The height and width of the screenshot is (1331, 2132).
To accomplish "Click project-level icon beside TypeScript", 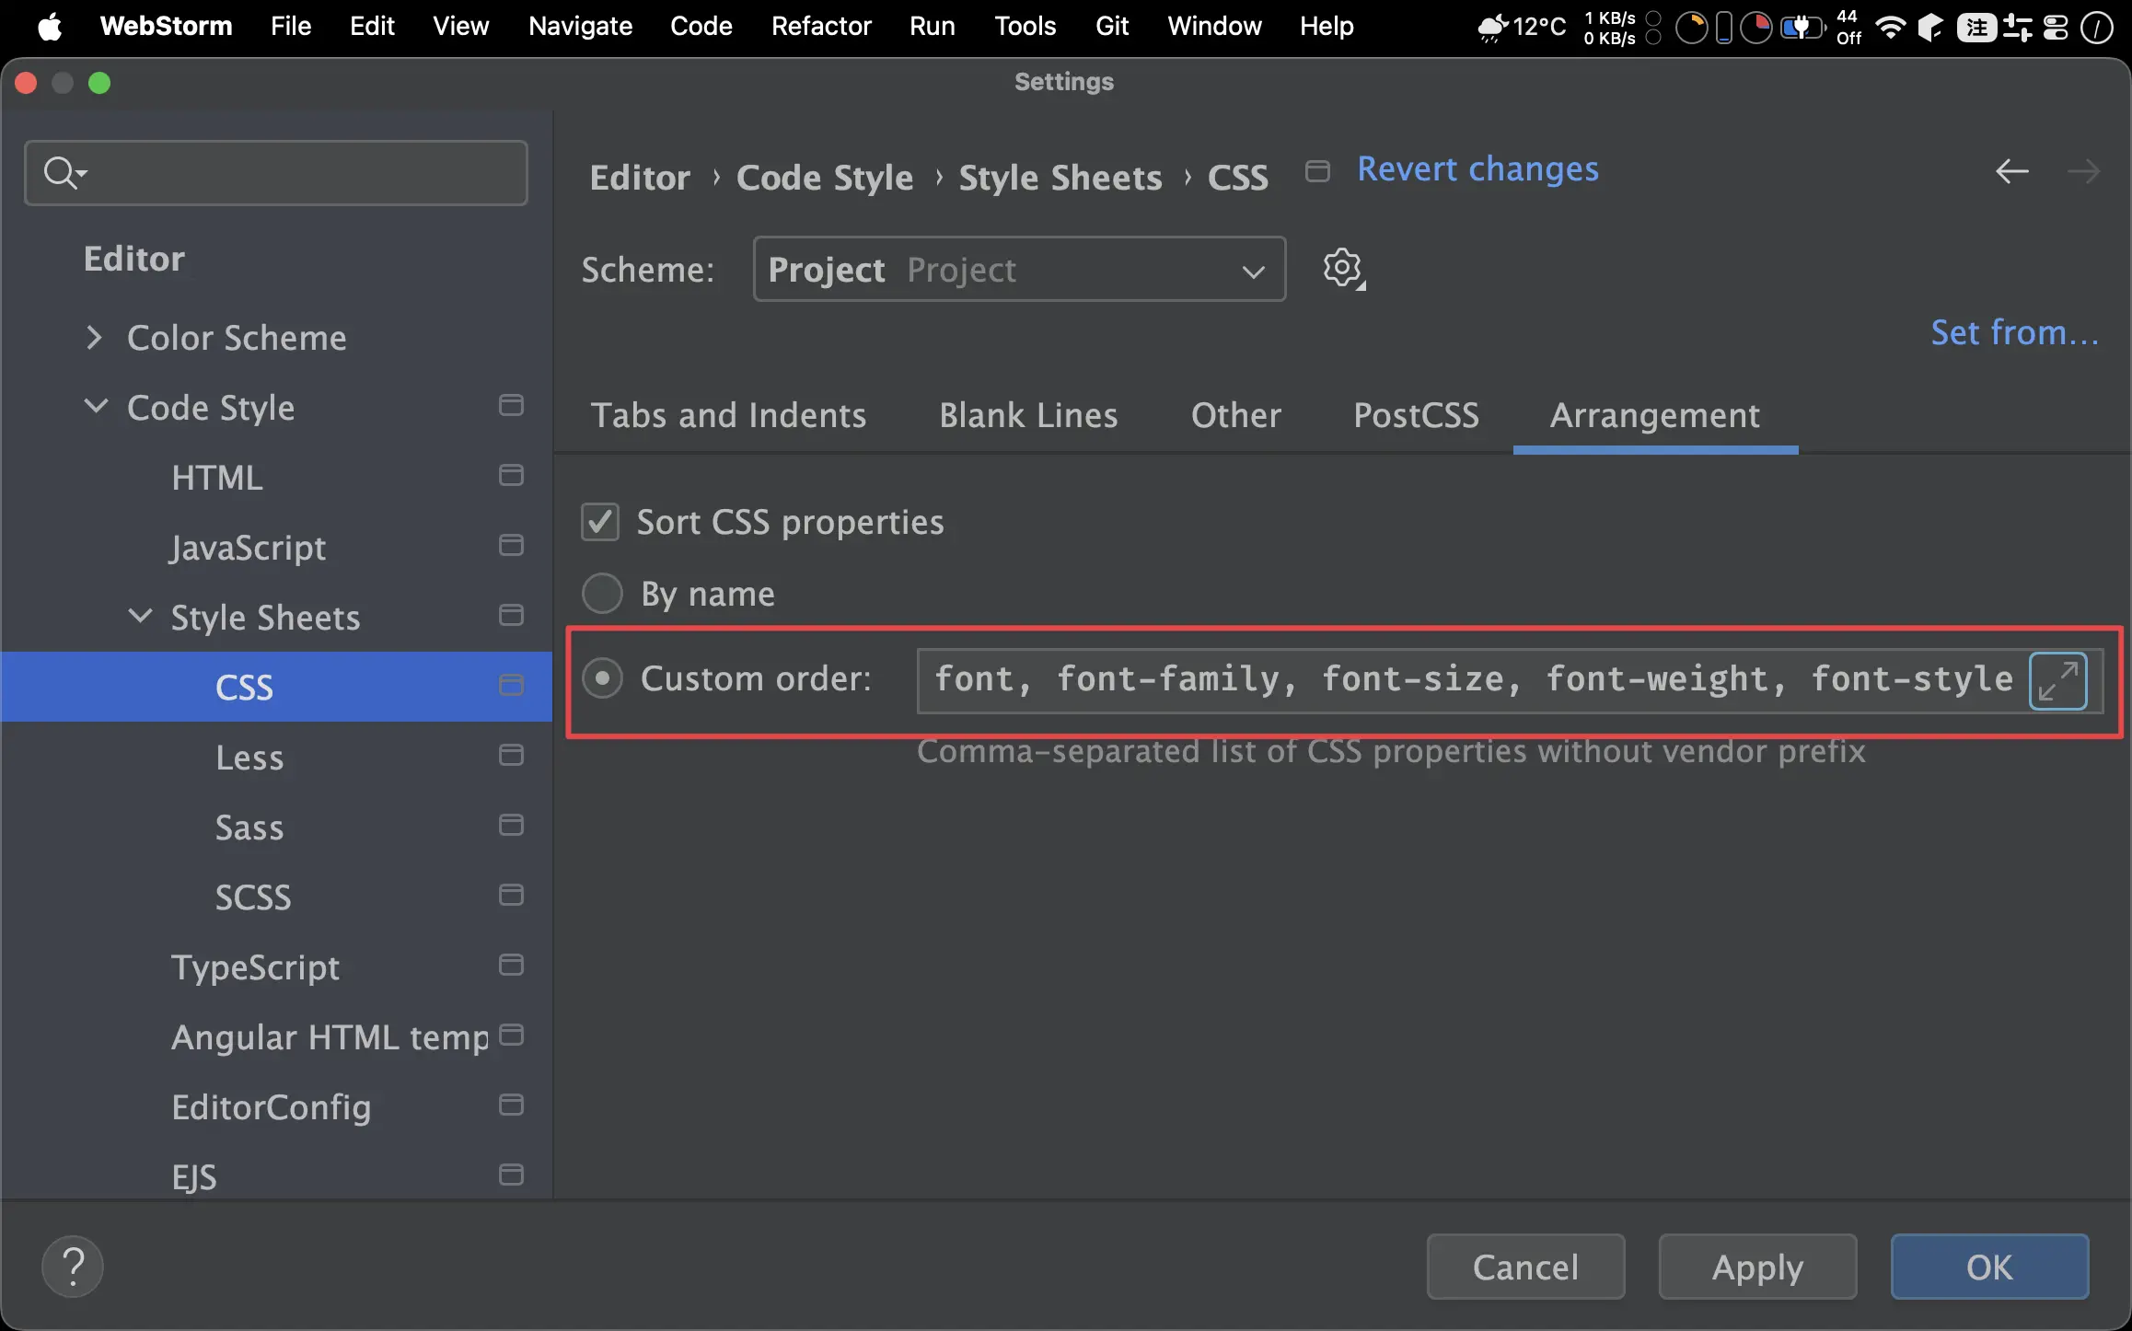I will pyautogui.click(x=511, y=965).
